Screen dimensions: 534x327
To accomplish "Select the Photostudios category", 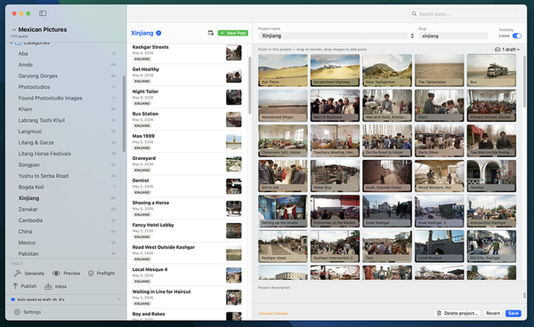I will (x=67, y=87).
